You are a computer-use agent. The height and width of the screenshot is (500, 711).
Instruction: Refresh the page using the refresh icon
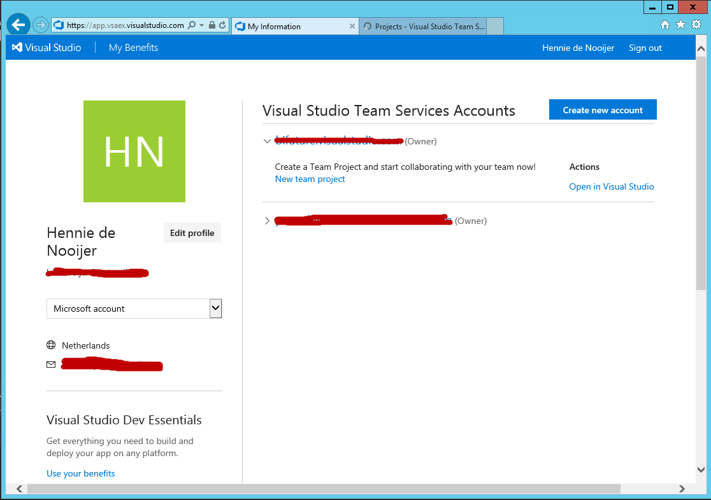click(x=222, y=25)
